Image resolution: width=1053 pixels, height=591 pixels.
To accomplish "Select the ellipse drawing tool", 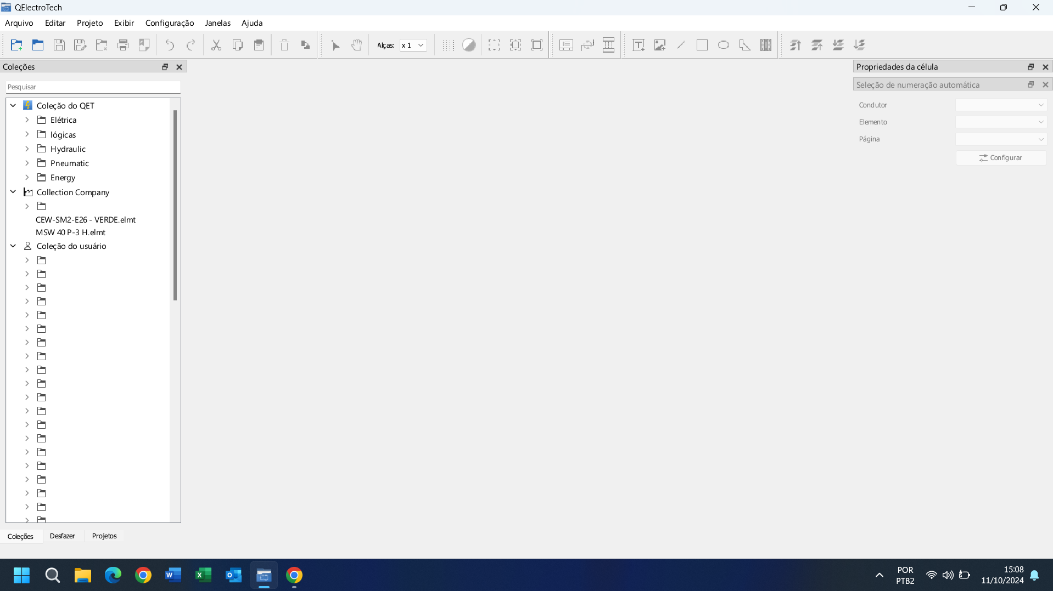I will [x=724, y=45].
